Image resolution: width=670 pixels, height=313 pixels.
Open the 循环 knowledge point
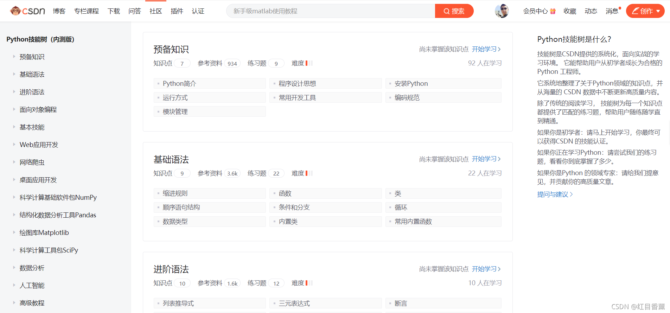[444, 207]
